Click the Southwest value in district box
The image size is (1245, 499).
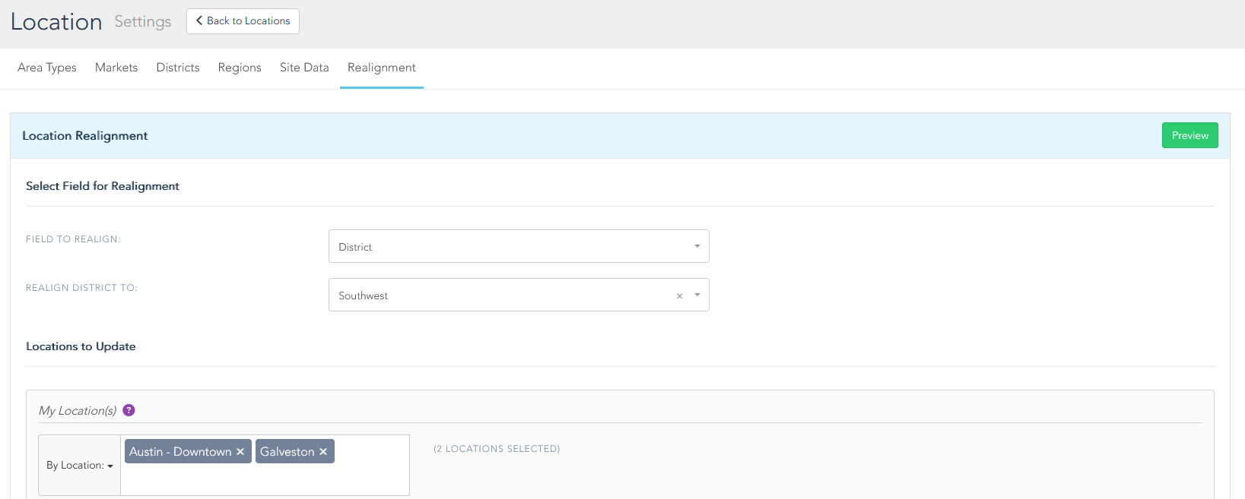tap(364, 295)
